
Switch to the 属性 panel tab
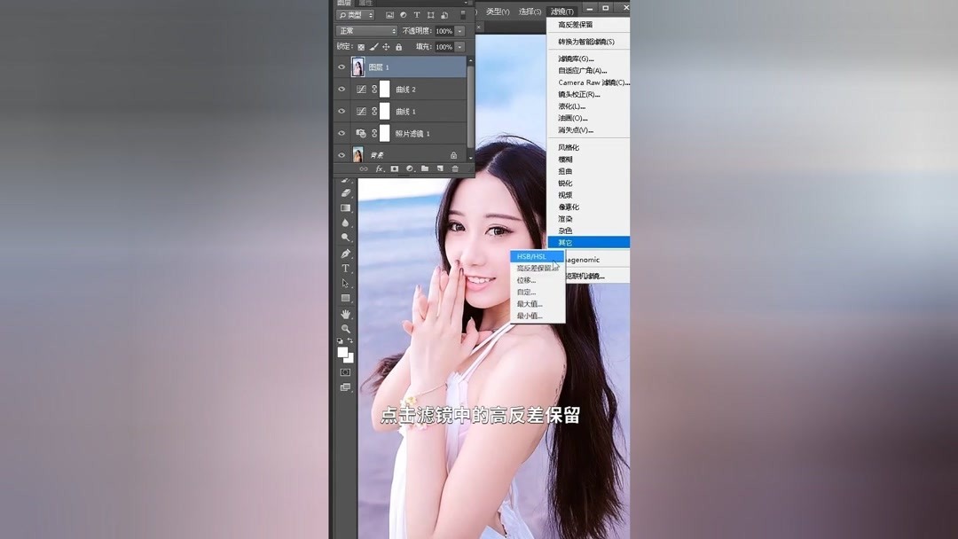(x=366, y=4)
